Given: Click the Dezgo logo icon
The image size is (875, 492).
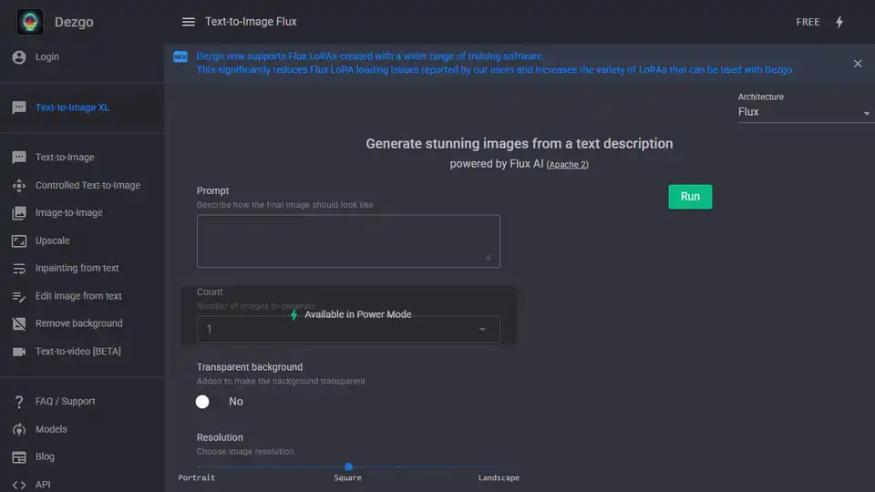Looking at the screenshot, I should 30,22.
